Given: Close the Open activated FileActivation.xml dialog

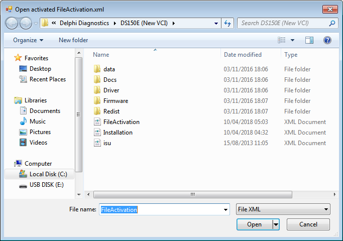Looking at the screenshot, I should tap(330, 9).
